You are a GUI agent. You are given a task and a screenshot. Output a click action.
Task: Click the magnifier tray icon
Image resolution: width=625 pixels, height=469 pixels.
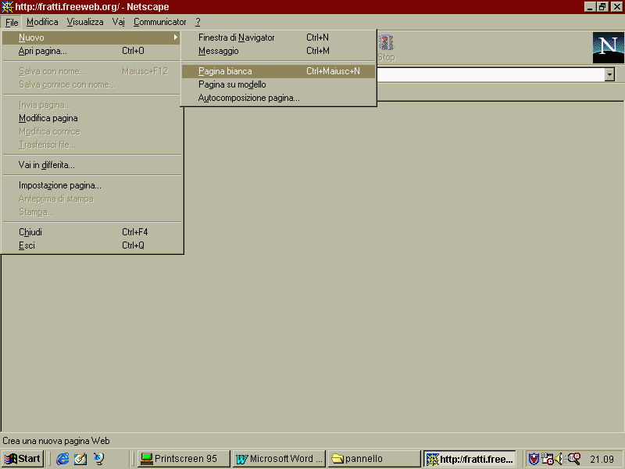[574, 459]
